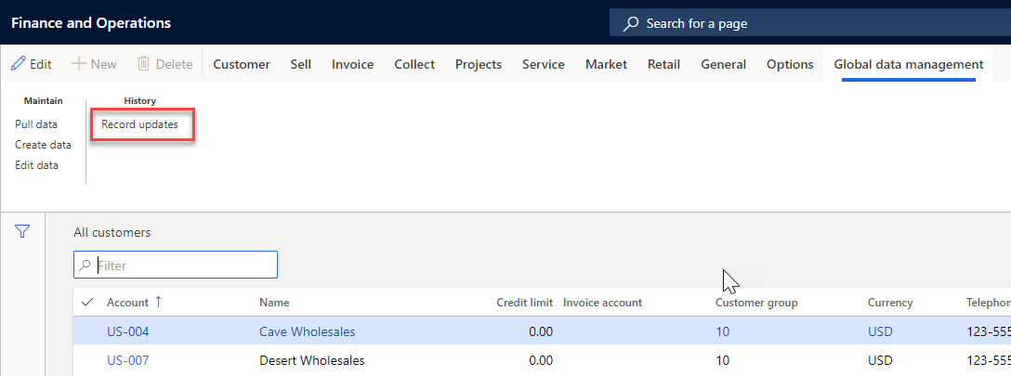Open the Retail tab
This screenshot has height=376, width=1011.
click(664, 64)
